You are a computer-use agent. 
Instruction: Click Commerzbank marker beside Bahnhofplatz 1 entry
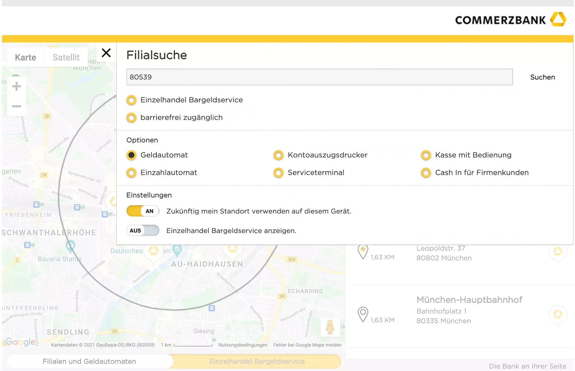(x=558, y=315)
